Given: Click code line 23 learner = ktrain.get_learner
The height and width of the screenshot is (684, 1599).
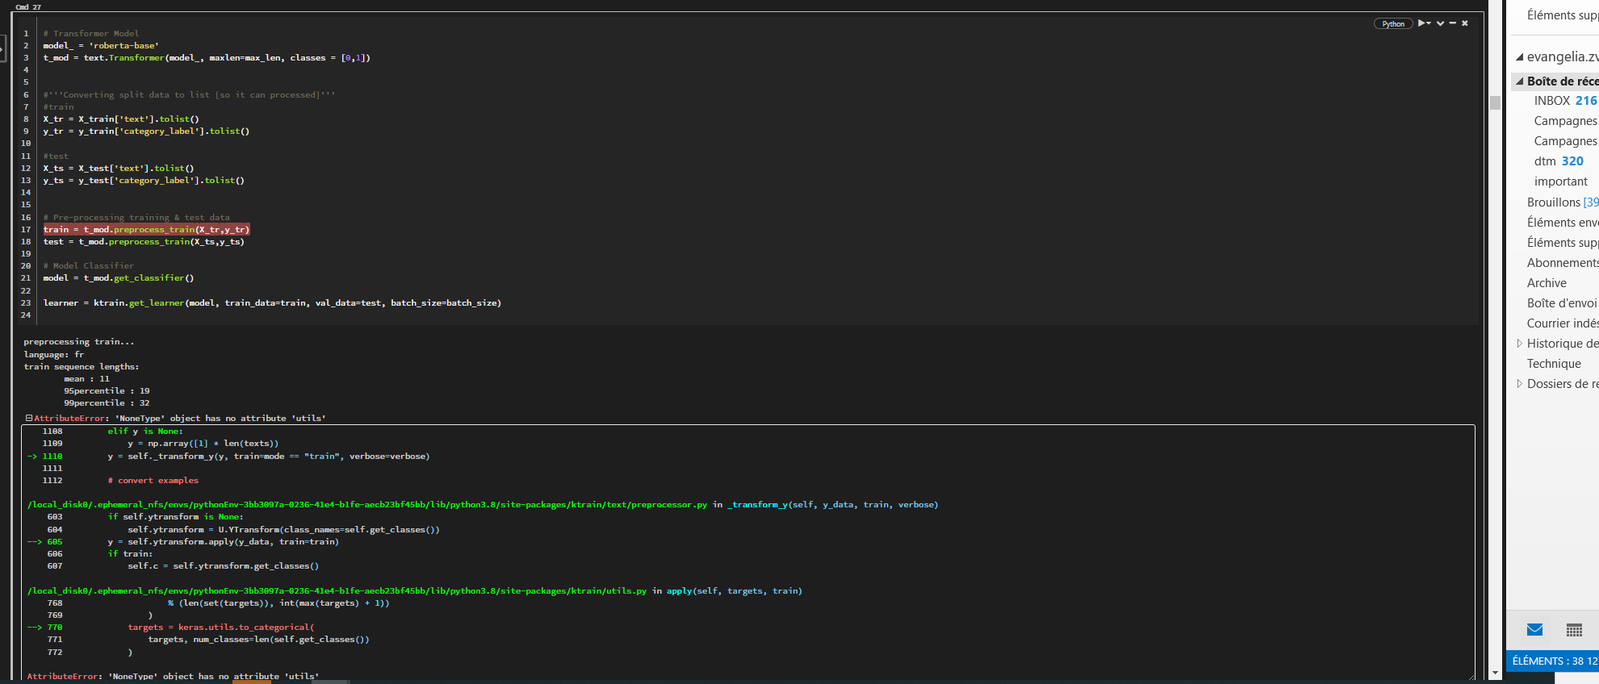Looking at the screenshot, I should tap(272, 303).
